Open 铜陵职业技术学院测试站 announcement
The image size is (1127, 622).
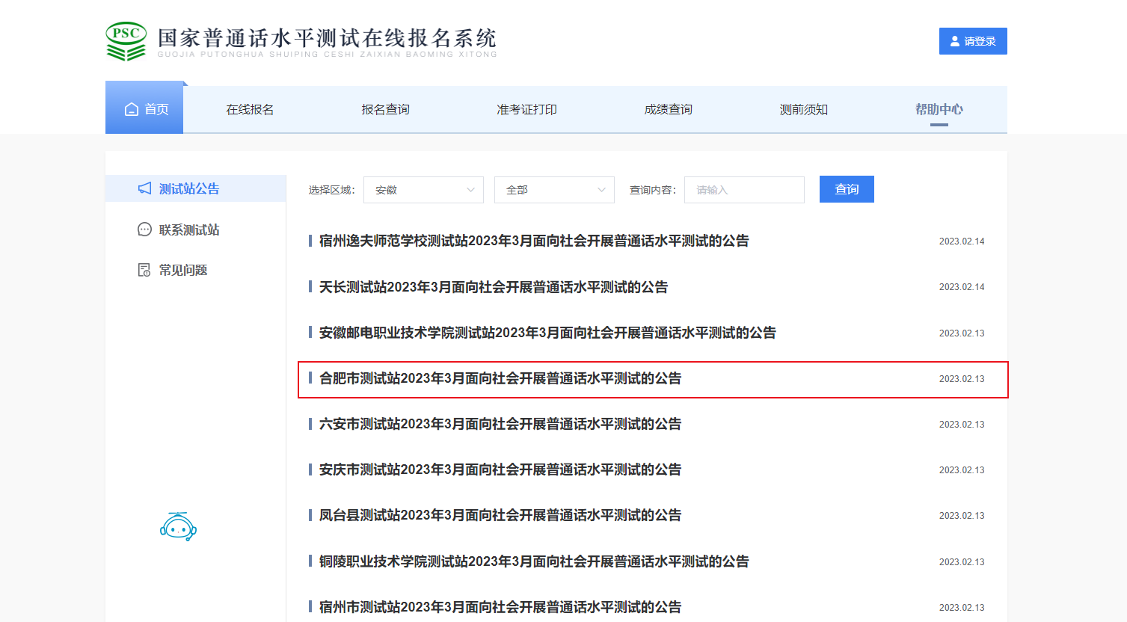click(x=534, y=561)
